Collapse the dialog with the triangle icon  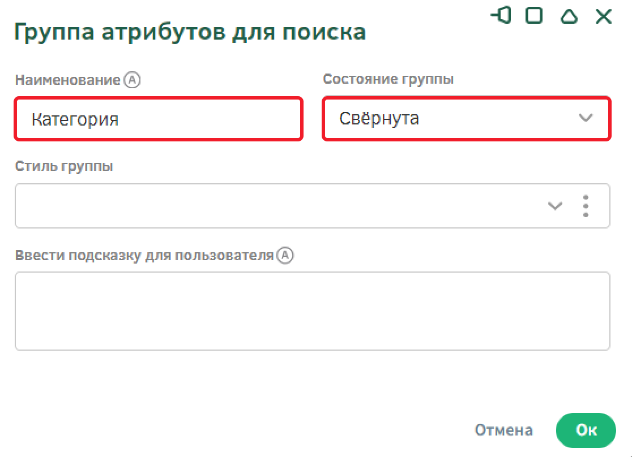click(x=569, y=16)
